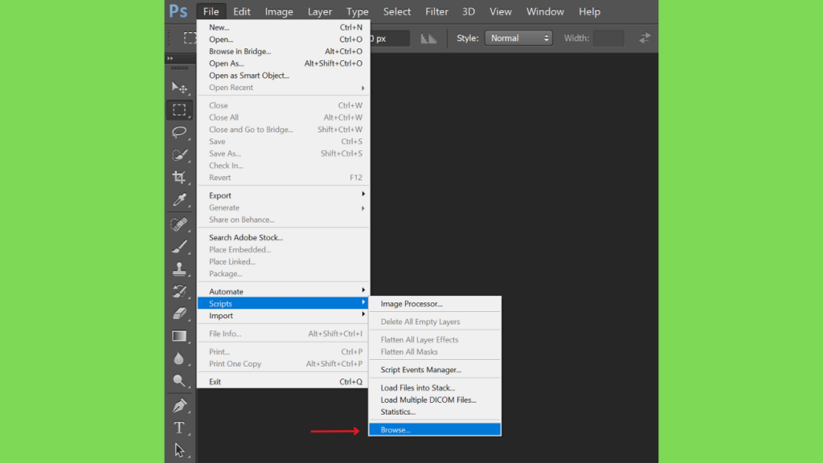Choose Browse... in Scripts submenu
823x463 pixels.
point(435,430)
